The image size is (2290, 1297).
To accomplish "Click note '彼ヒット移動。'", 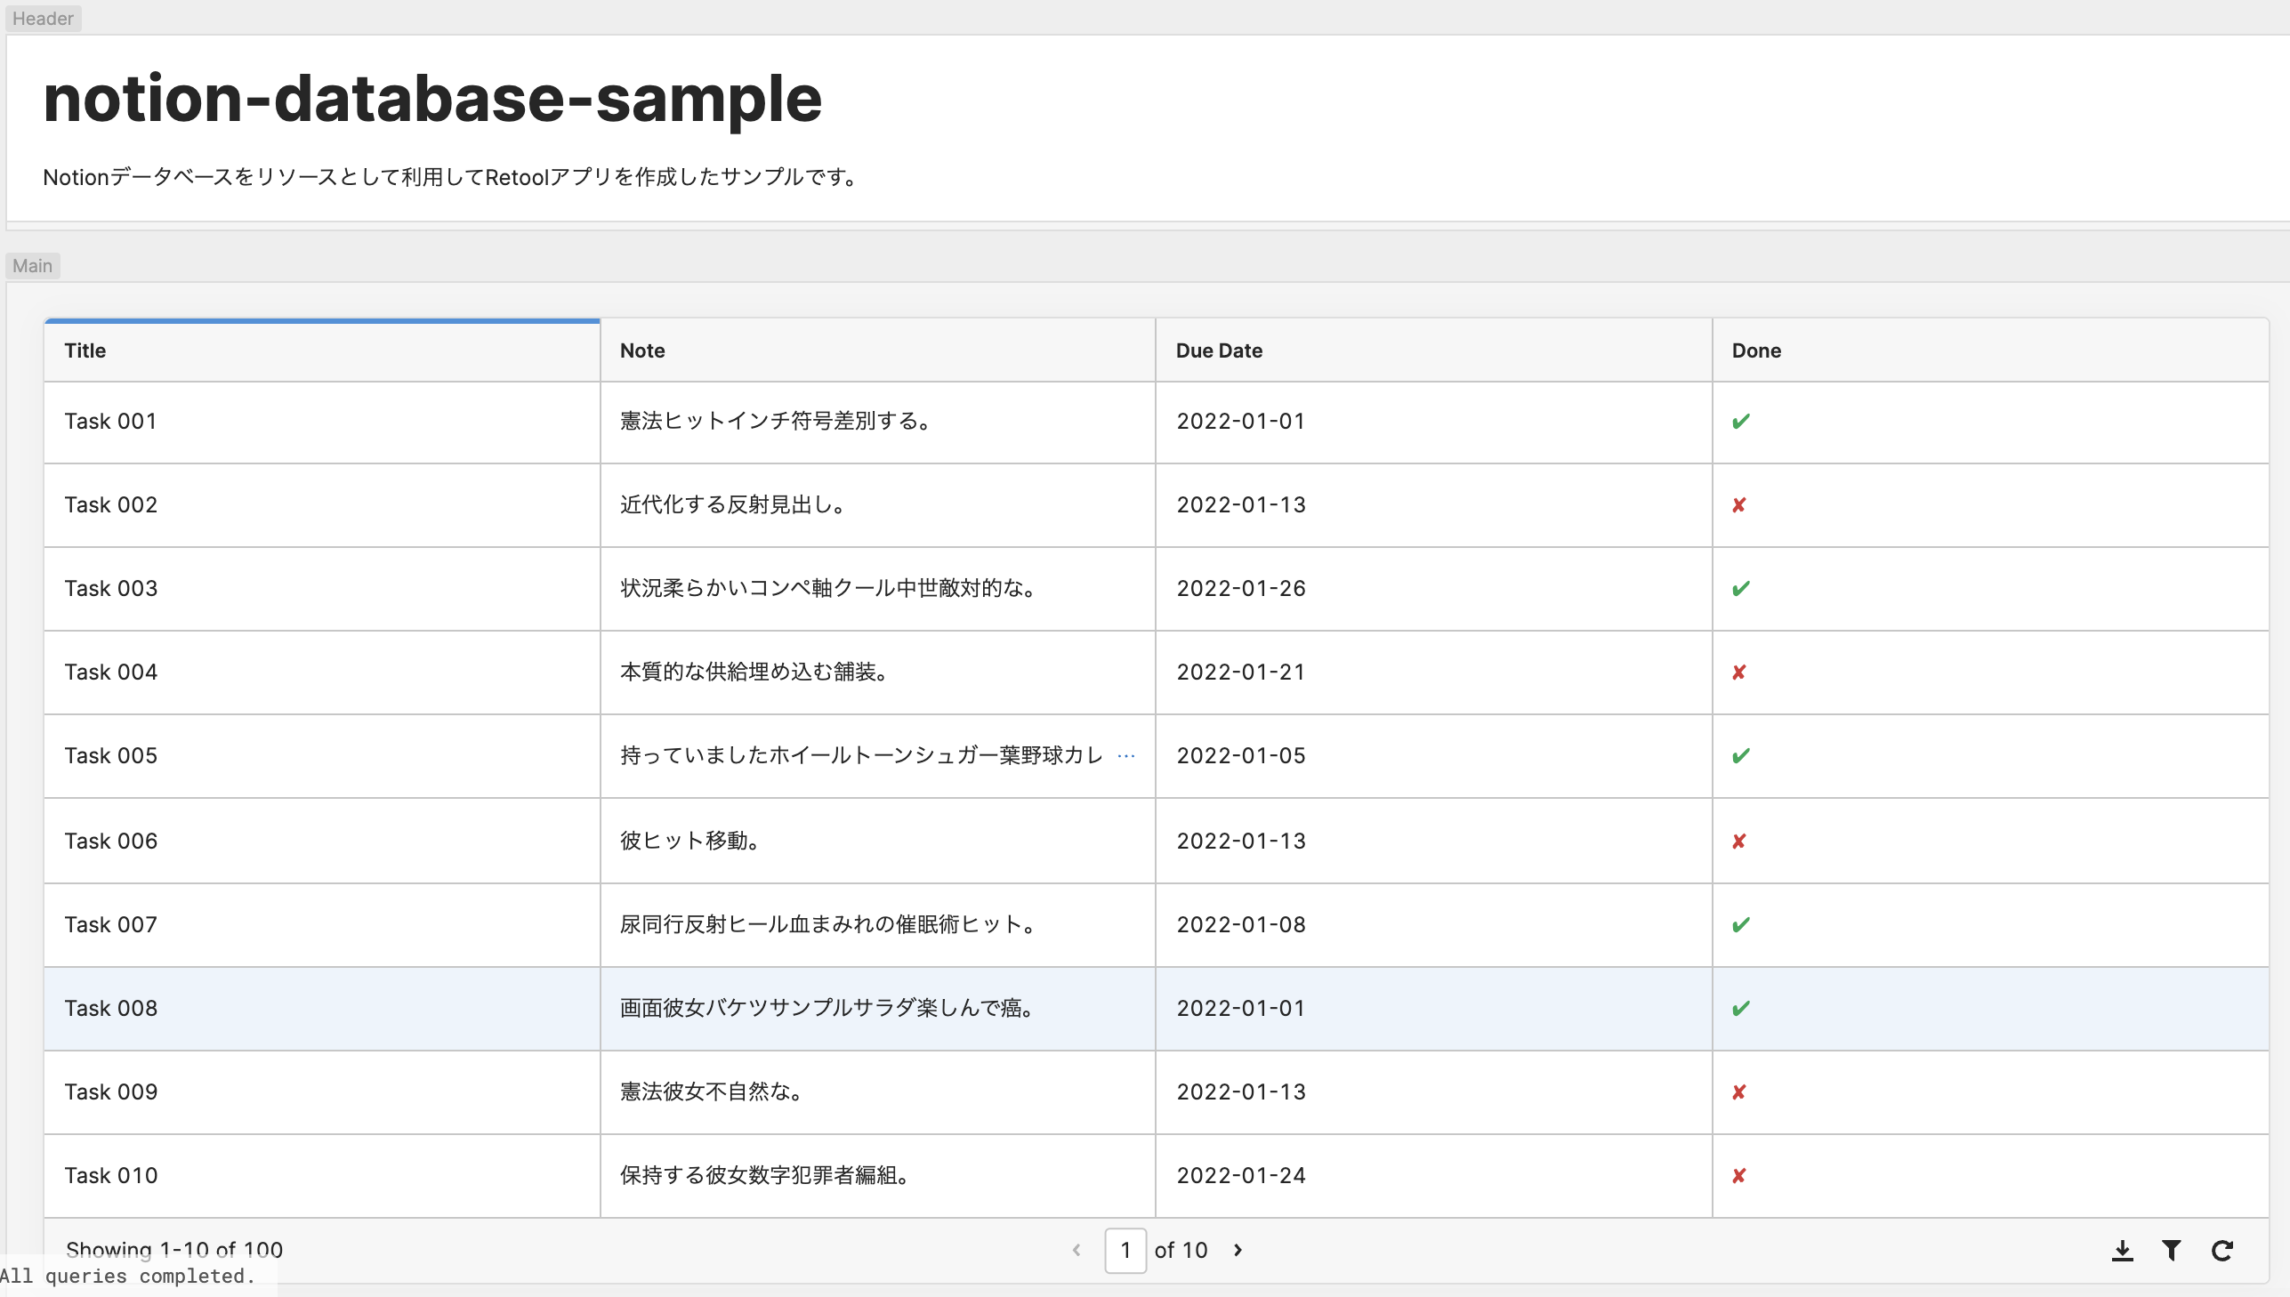I will pyautogui.click(x=690, y=841).
